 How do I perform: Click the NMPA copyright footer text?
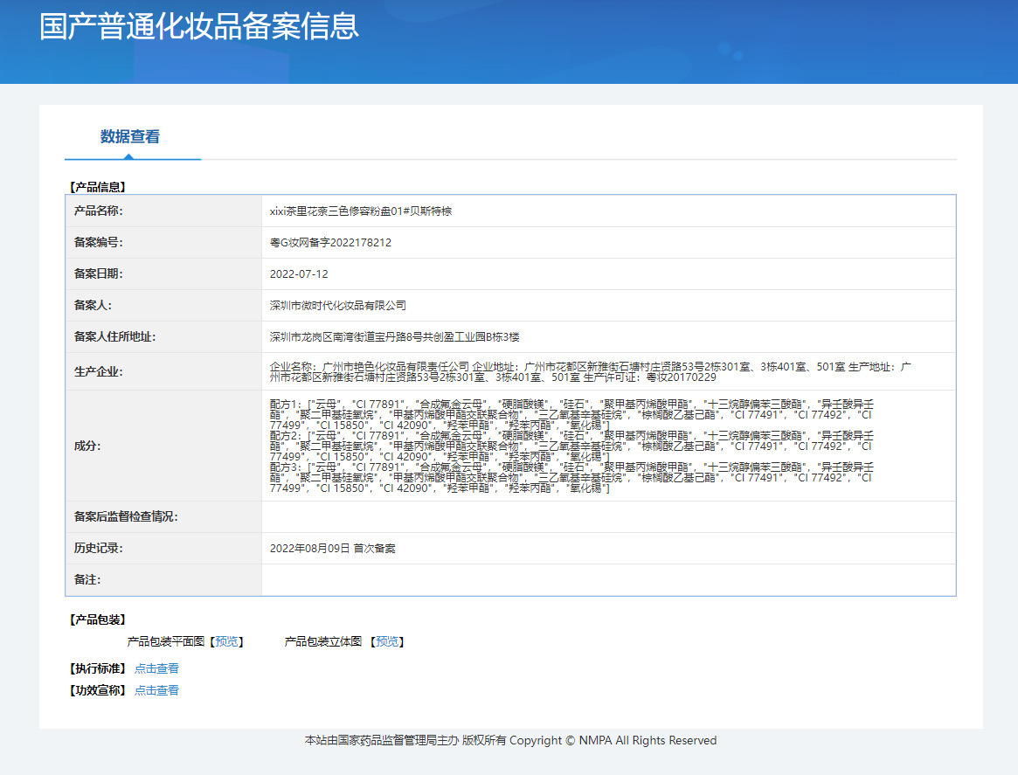511,741
